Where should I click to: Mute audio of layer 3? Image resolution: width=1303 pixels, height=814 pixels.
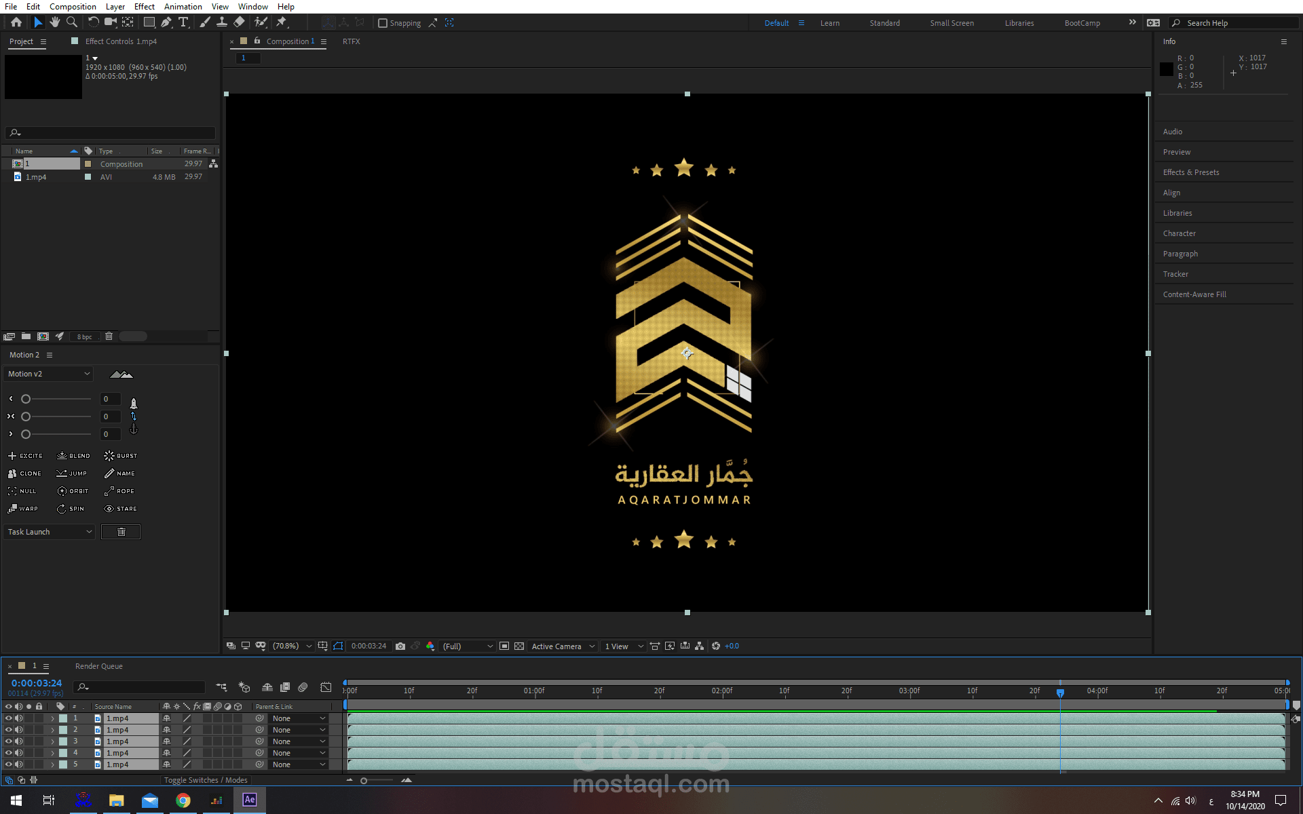(19, 741)
